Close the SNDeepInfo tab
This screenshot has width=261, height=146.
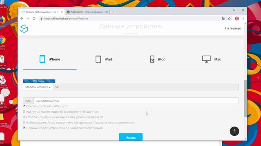[x=107, y=12]
